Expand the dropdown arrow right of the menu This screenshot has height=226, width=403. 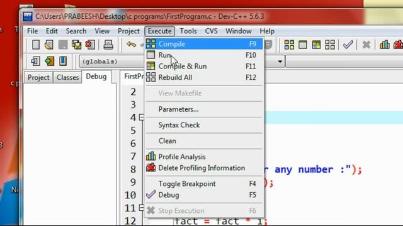(x=280, y=62)
